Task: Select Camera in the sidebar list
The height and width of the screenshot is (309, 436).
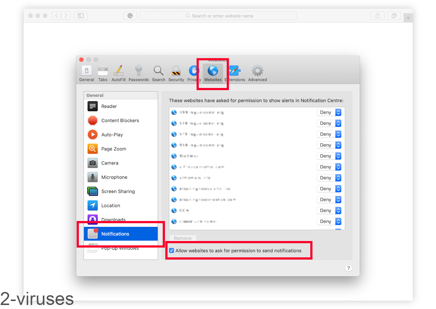Action: coord(110,163)
